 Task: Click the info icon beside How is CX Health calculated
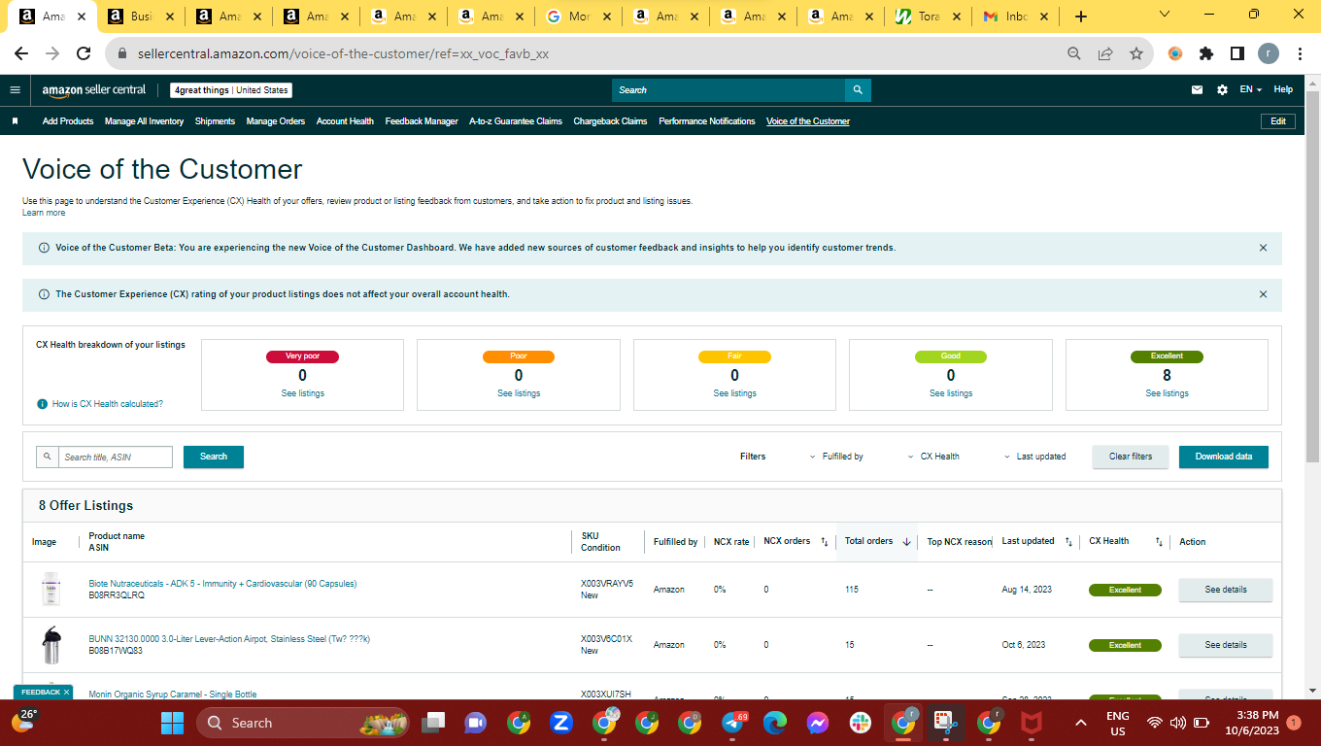(42, 404)
